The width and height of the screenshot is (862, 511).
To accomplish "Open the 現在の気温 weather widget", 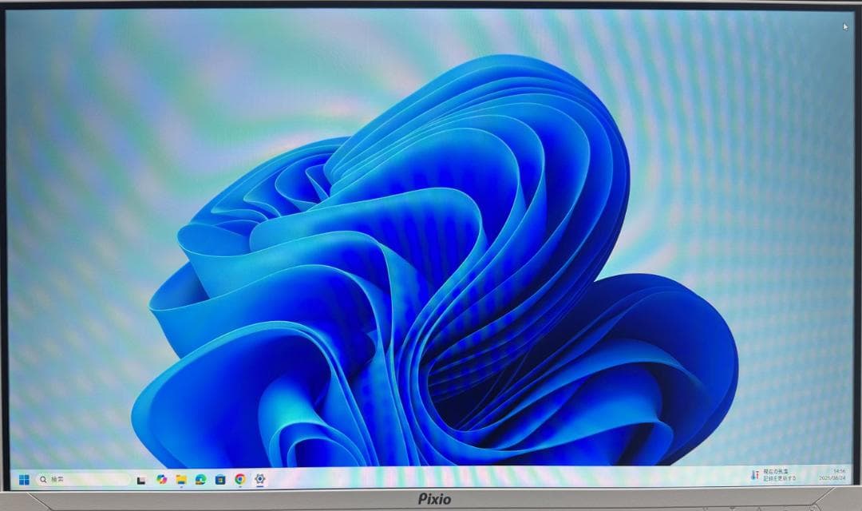I will tap(774, 472).
